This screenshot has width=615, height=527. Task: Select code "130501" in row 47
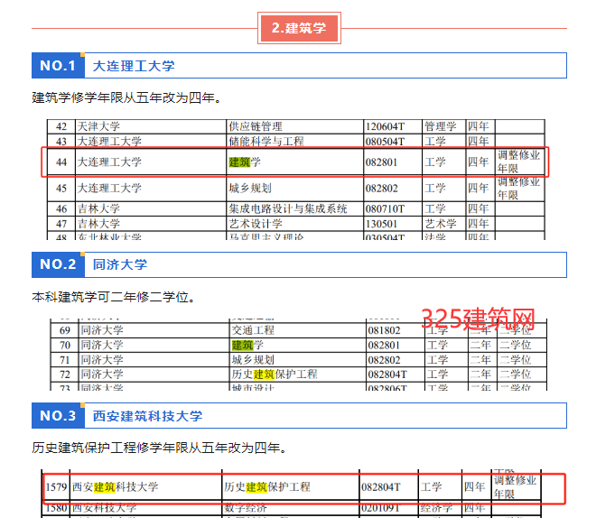[x=381, y=224]
